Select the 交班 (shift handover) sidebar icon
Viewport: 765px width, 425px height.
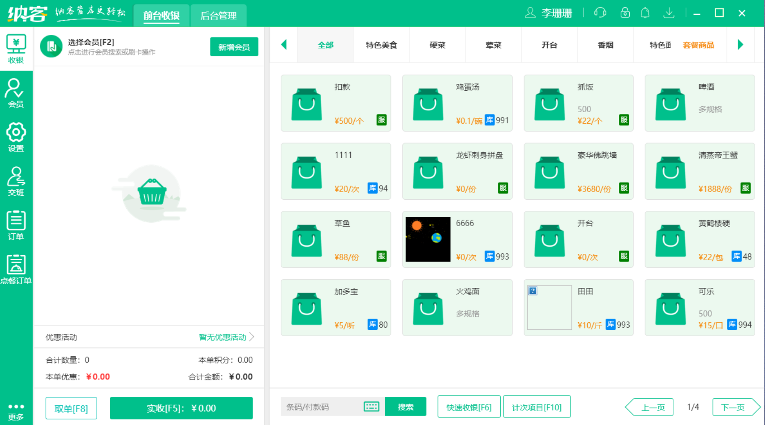pos(16,180)
